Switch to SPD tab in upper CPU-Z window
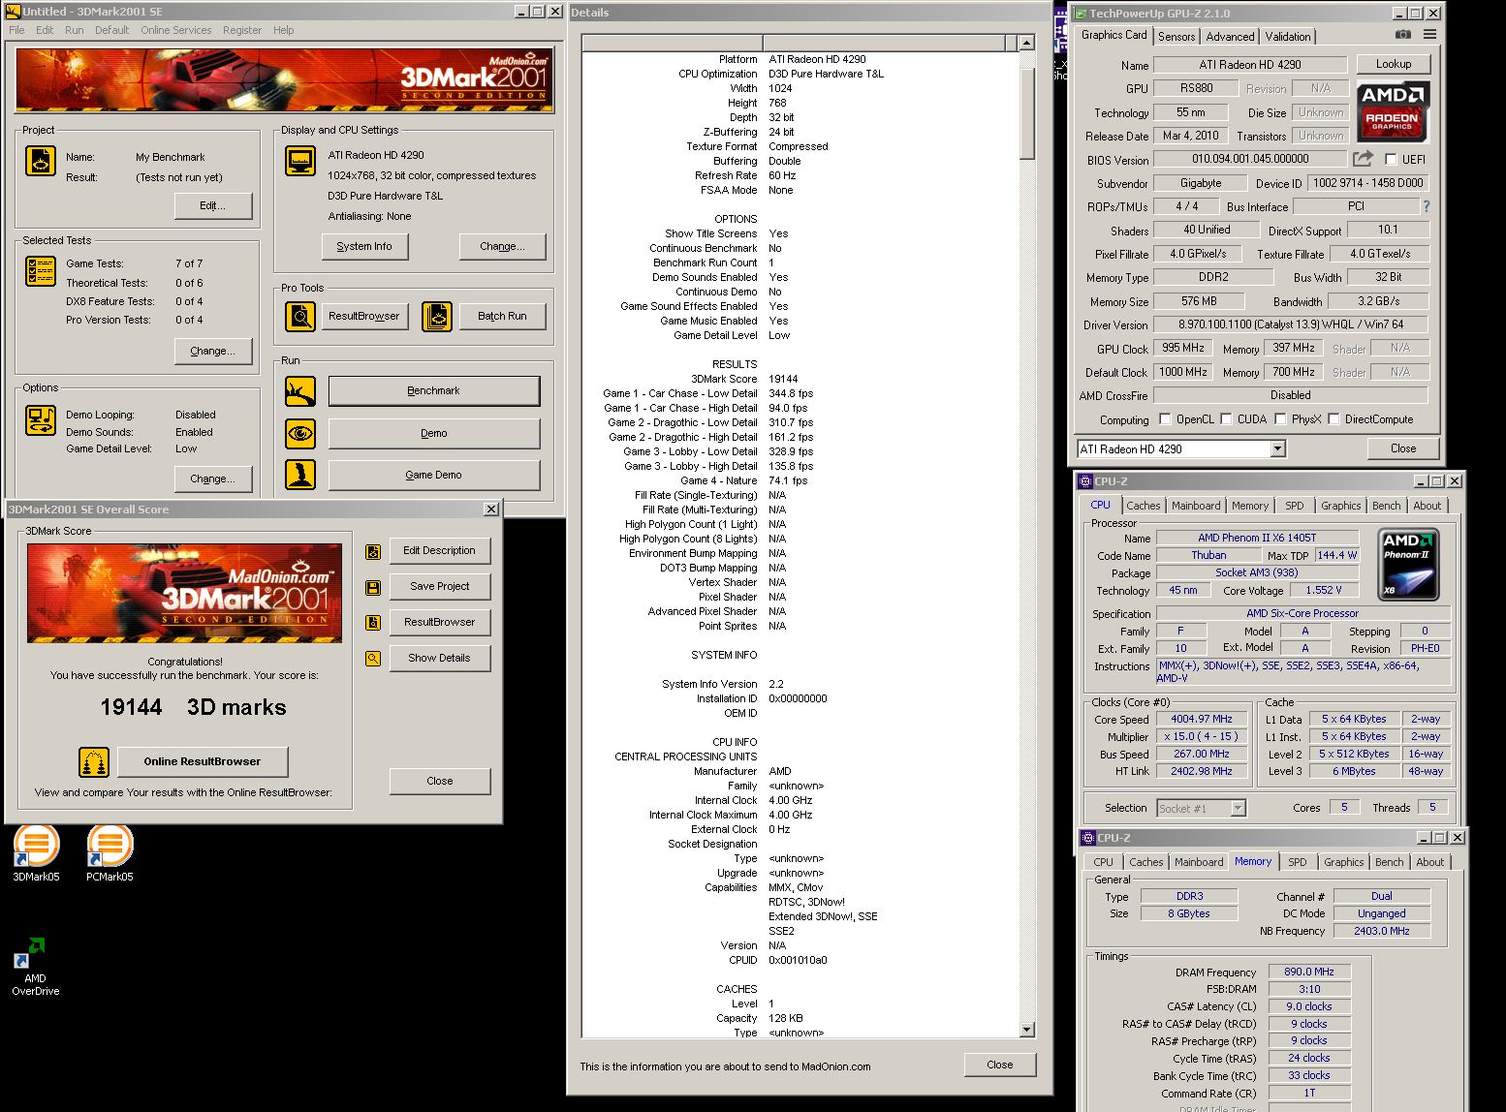This screenshot has width=1506, height=1112. click(1295, 506)
